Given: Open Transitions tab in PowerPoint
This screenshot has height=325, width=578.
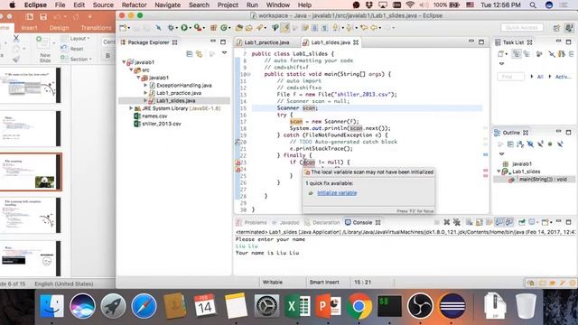Looking at the screenshot, I should [96, 28].
